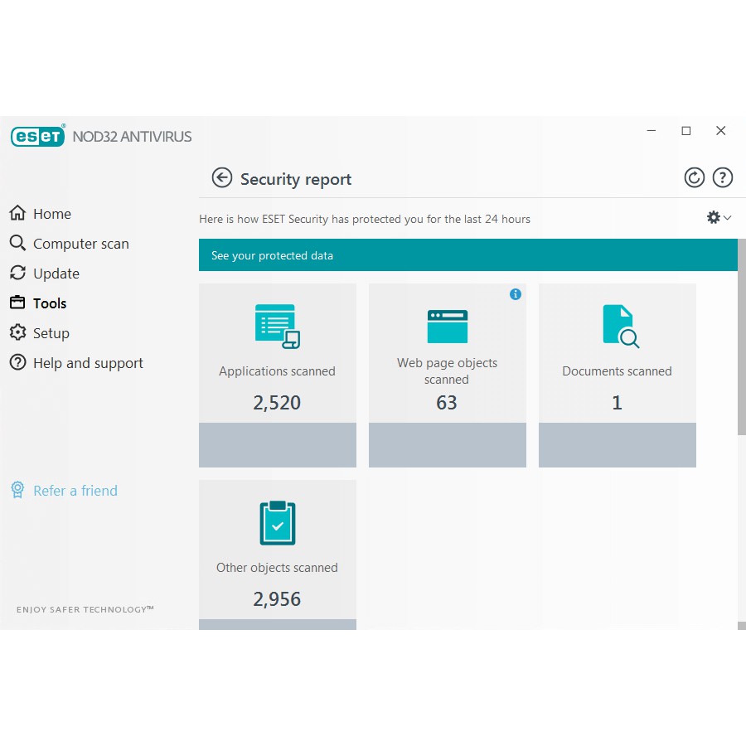Expand the gear settings dropdown
The image size is (746, 746).
718,217
